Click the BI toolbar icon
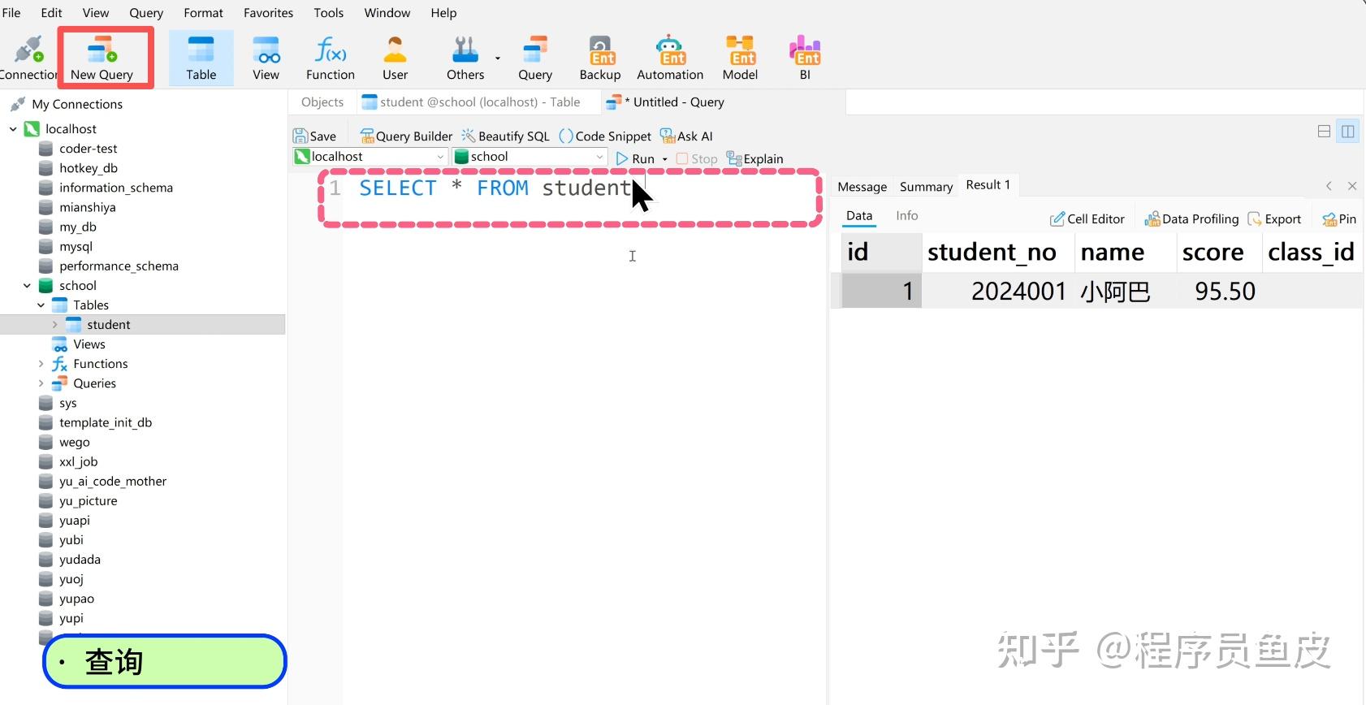The height and width of the screenshot is (705, 1366). (805, 58)
